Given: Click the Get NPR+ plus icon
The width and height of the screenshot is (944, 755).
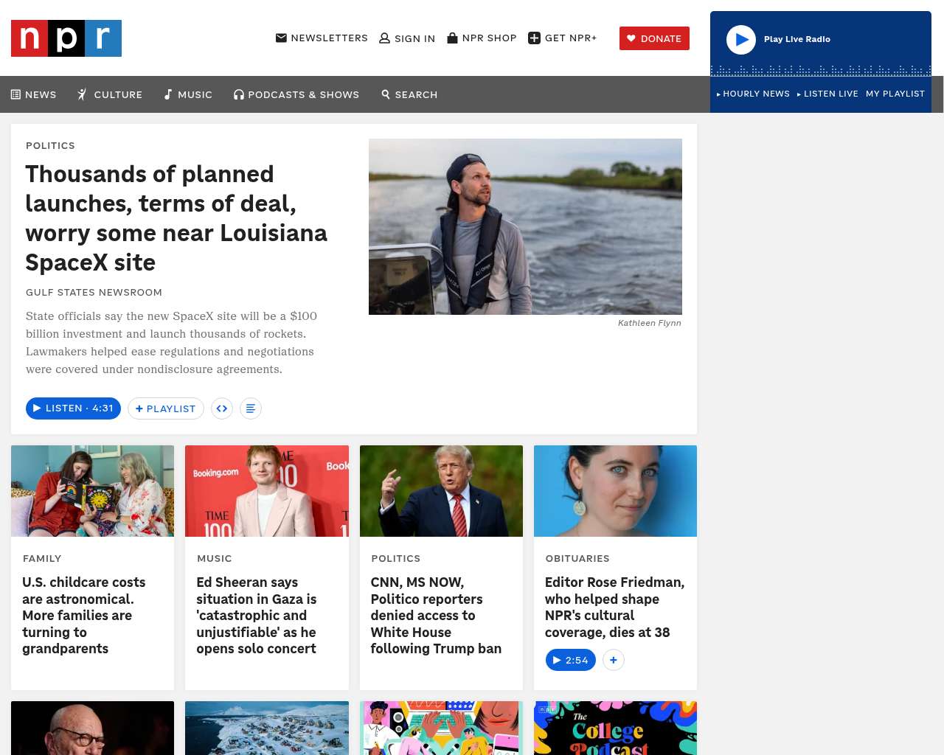Looking at the screenshot, I should click(535, 38).
